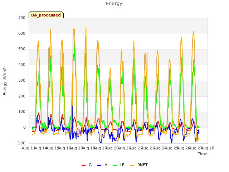Click the 300 y-axis tick label

tap(22, 80)
